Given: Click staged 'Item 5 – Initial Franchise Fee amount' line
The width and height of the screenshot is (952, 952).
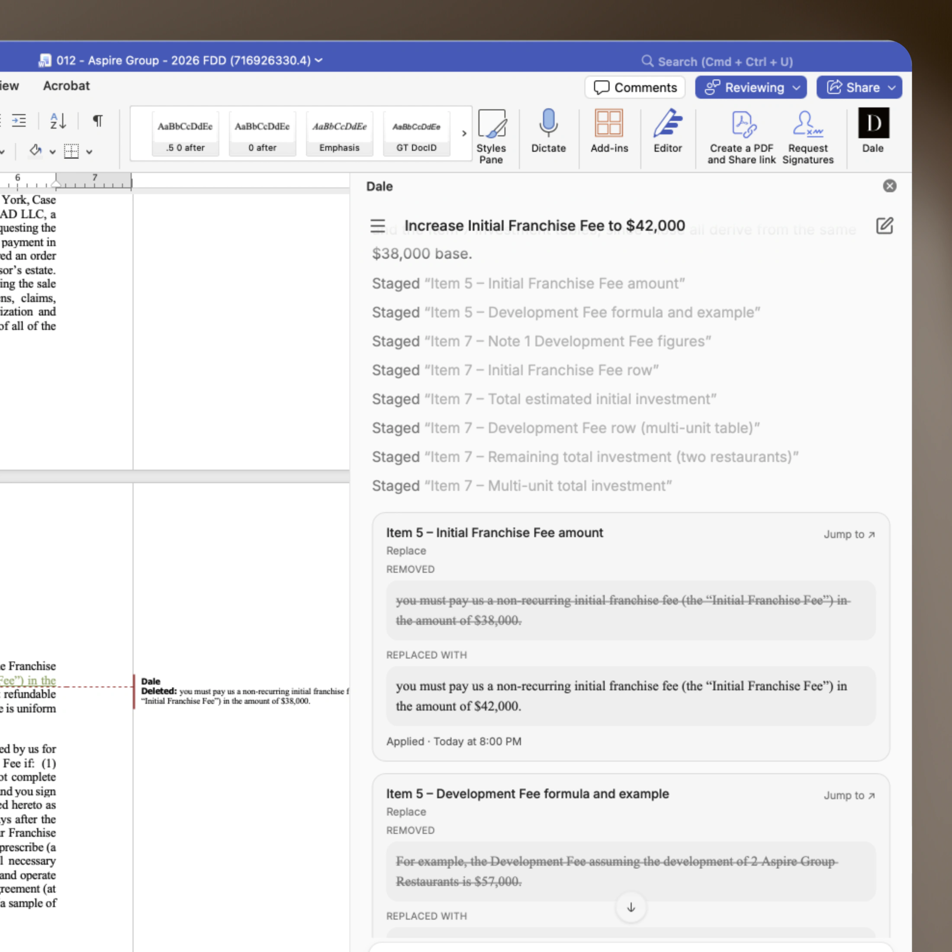Looking at the screenshot, I should tap(528, 283).
